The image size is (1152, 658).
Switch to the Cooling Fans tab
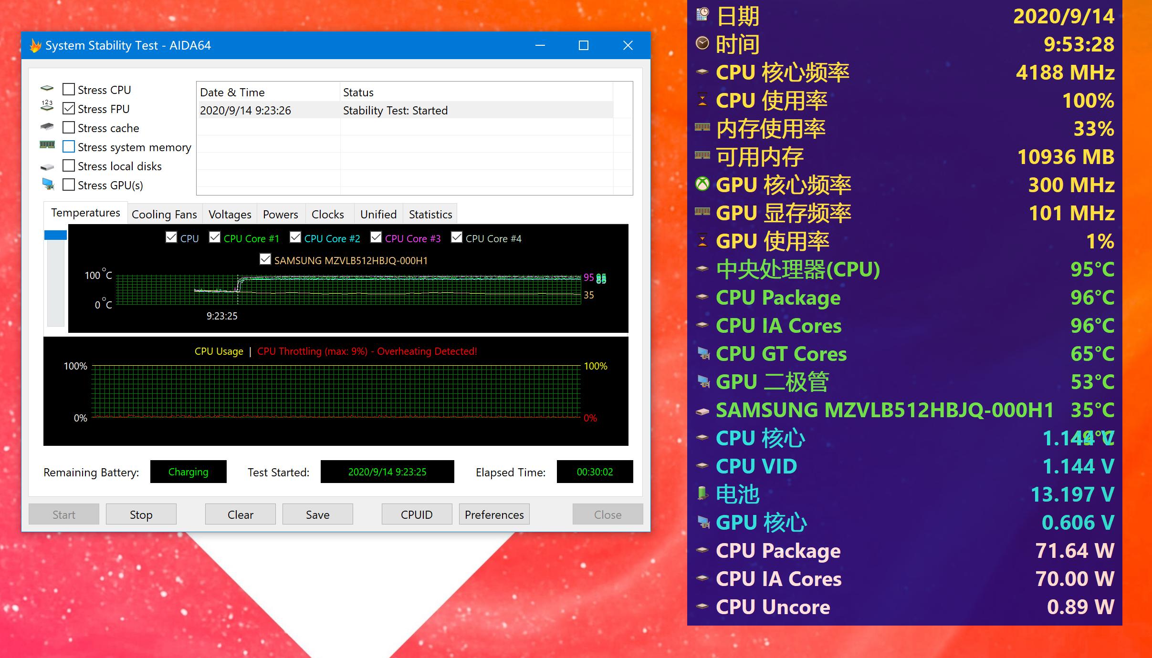[x=164, y=215]
